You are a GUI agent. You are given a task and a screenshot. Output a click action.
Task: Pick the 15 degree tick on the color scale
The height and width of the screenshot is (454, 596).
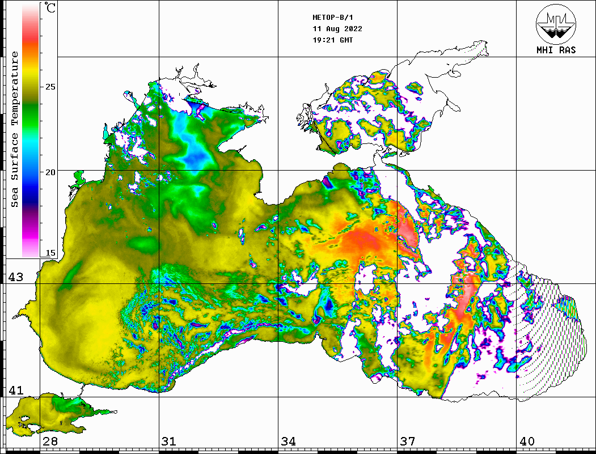point(50,253)
